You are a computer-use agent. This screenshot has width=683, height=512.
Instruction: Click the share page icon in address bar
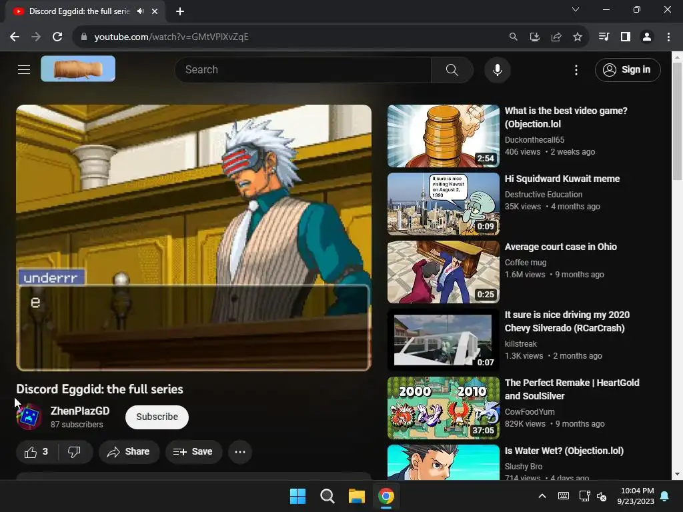tap(556, 37)
